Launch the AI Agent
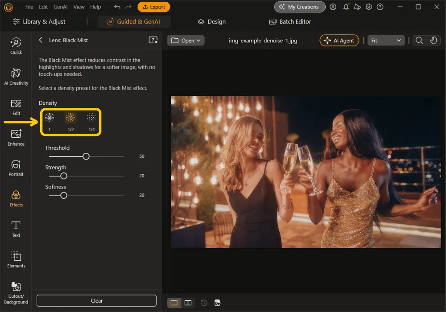The image size is (446, 312). 339,41
